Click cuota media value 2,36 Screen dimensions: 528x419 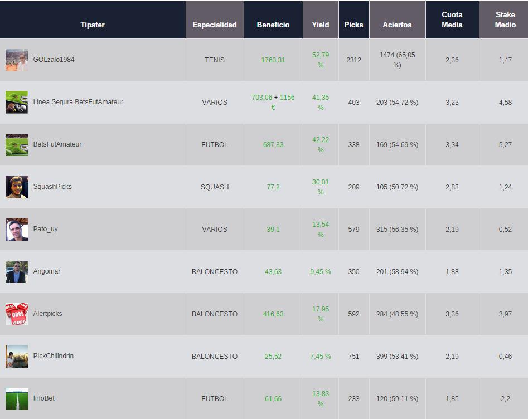point(452,60)
